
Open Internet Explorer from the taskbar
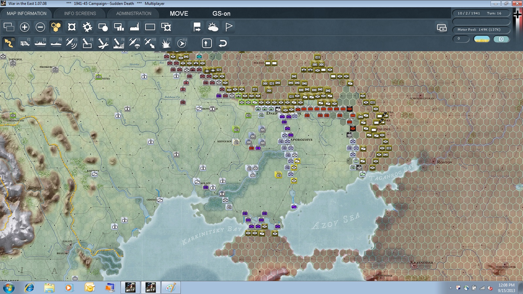click(29, 288)
